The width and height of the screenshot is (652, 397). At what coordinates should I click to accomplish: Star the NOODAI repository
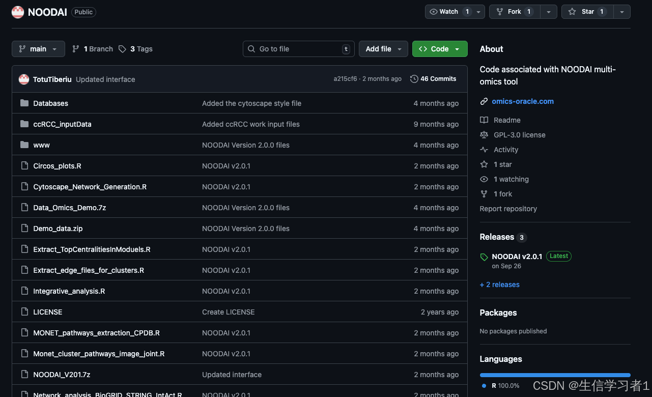(587, 12)
